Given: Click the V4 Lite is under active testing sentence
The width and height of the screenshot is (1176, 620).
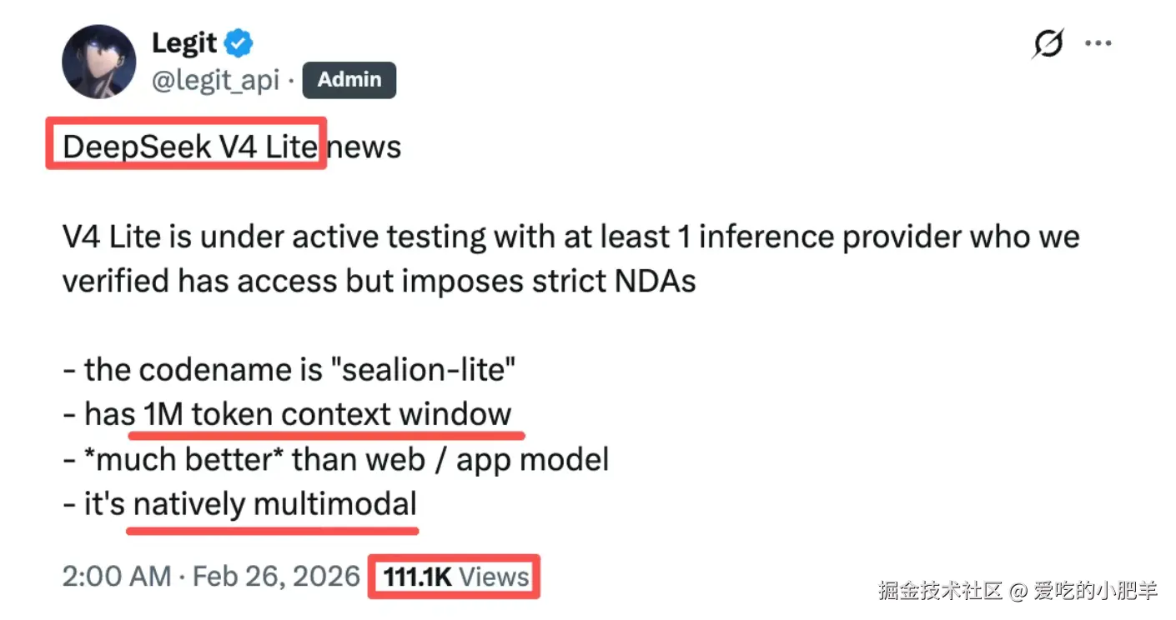Looking at the screenshot, I should click(570, 259).
